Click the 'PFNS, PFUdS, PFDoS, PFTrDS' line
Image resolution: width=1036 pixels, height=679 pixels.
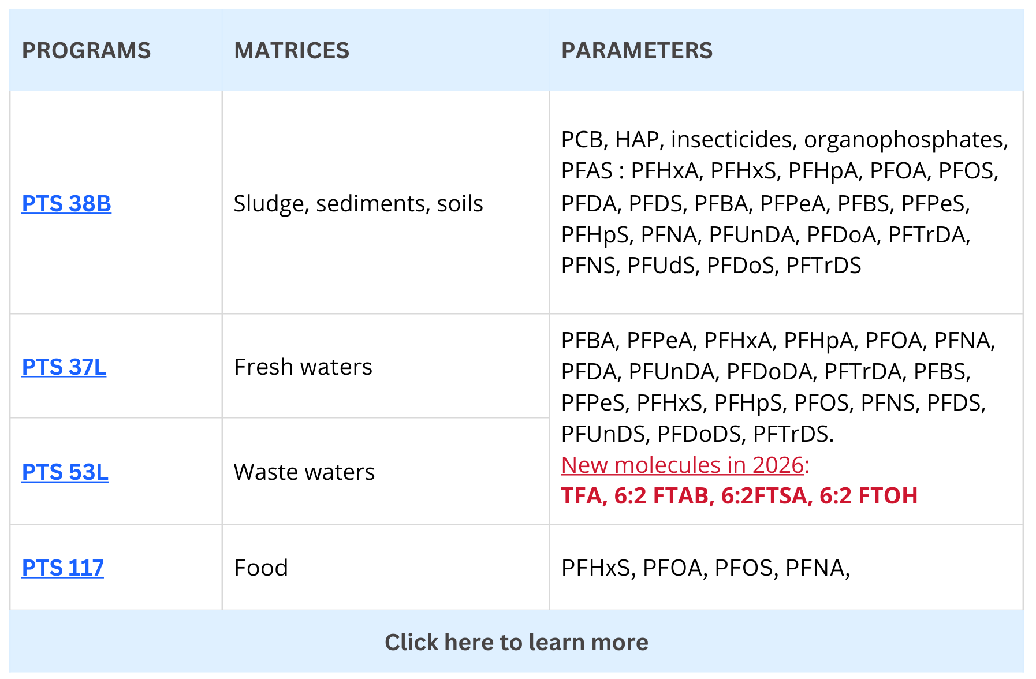(711, 266)
